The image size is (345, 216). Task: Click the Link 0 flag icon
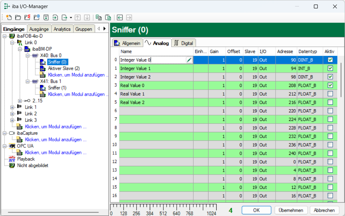(20, 43)
